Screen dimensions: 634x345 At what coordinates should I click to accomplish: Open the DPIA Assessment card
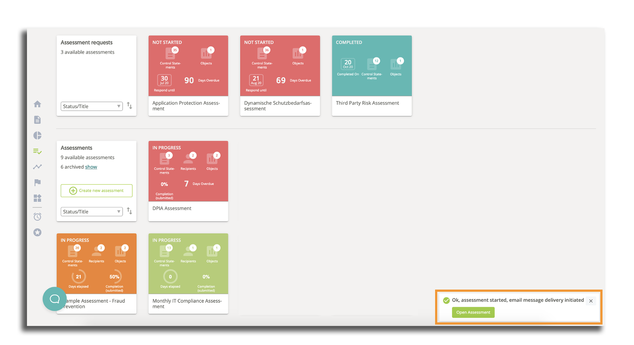point(188,181)
